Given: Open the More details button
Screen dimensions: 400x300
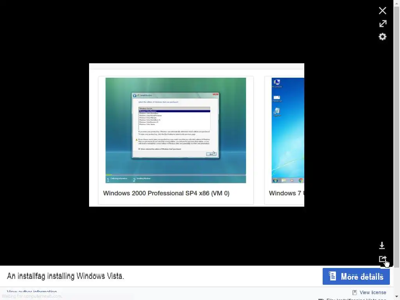Looking at the screenshot, I should [x=356, y=276].
